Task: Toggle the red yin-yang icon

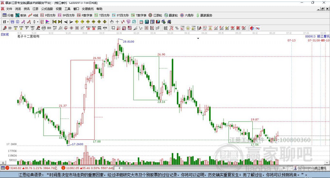Action: 252,28
